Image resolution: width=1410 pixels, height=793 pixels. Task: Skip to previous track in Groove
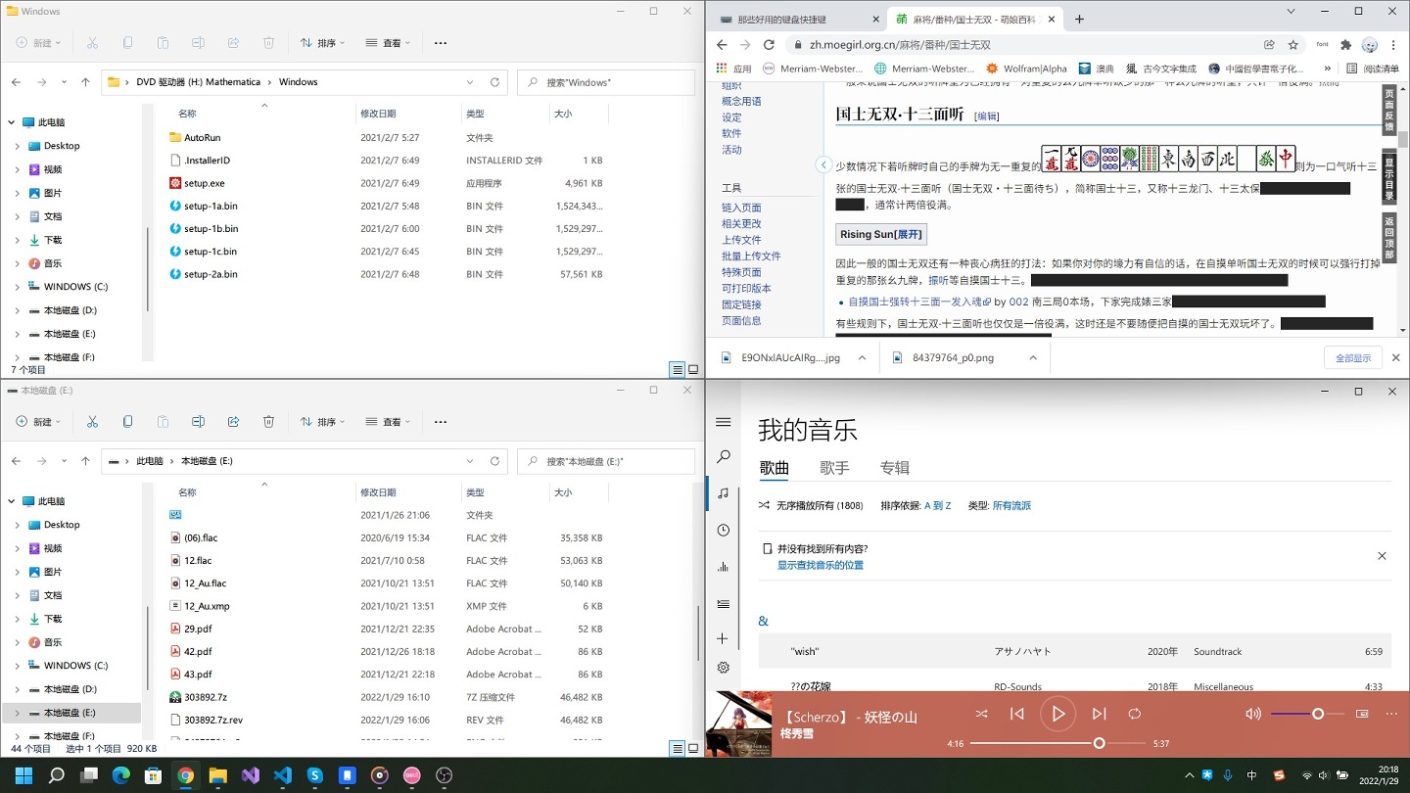click(x=1017, y=714)
